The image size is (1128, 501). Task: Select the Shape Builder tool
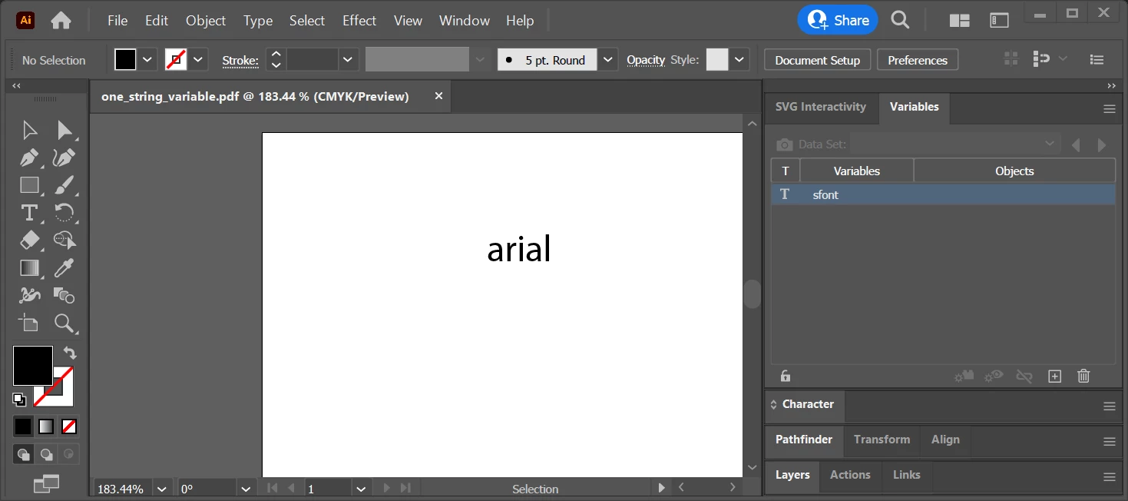[x=65, y=241]
